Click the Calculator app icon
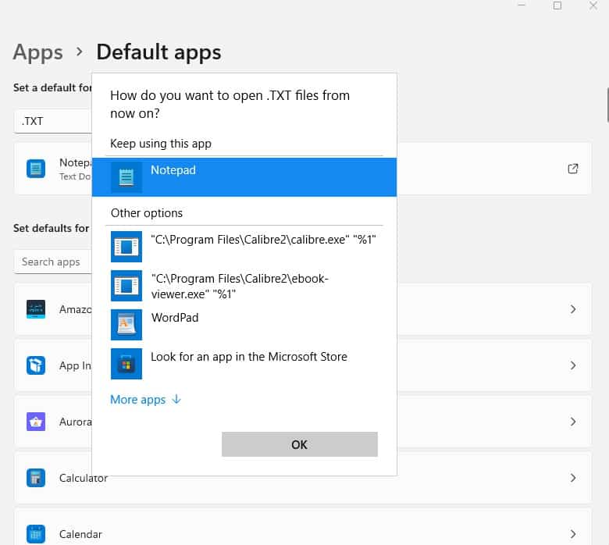Viewport: 609px width, 545px height. 36,478
